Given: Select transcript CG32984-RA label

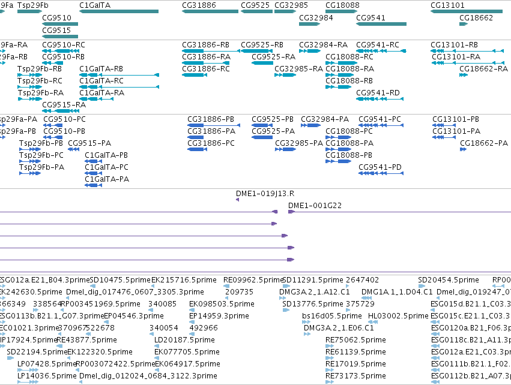Looking at the screenshot, I should (x=323, y=45).
